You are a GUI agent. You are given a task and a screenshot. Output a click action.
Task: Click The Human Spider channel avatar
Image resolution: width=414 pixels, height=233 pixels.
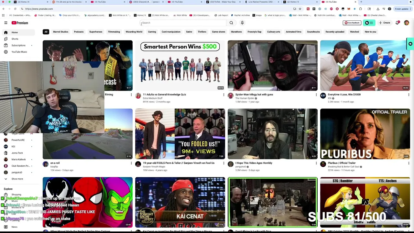[x=231, y=95]
